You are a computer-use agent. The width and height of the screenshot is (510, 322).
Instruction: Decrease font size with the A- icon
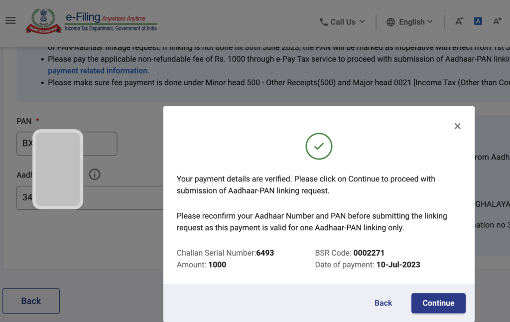pos(459,21)
